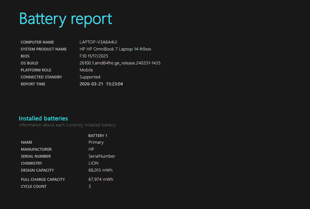Click the BIOS version value F.10 11/17/2025

point(94,56)
